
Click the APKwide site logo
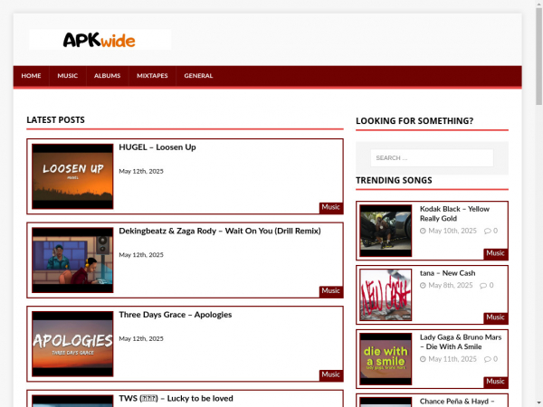(x=100, y=40)
